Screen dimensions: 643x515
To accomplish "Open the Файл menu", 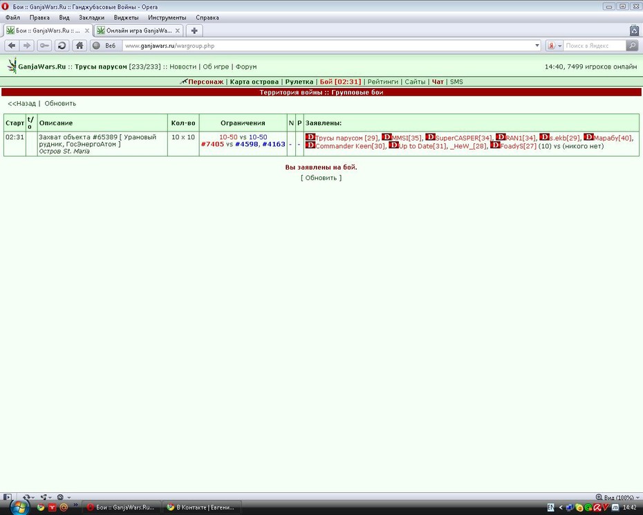I will pyautogui.click(x=12, y=18).
